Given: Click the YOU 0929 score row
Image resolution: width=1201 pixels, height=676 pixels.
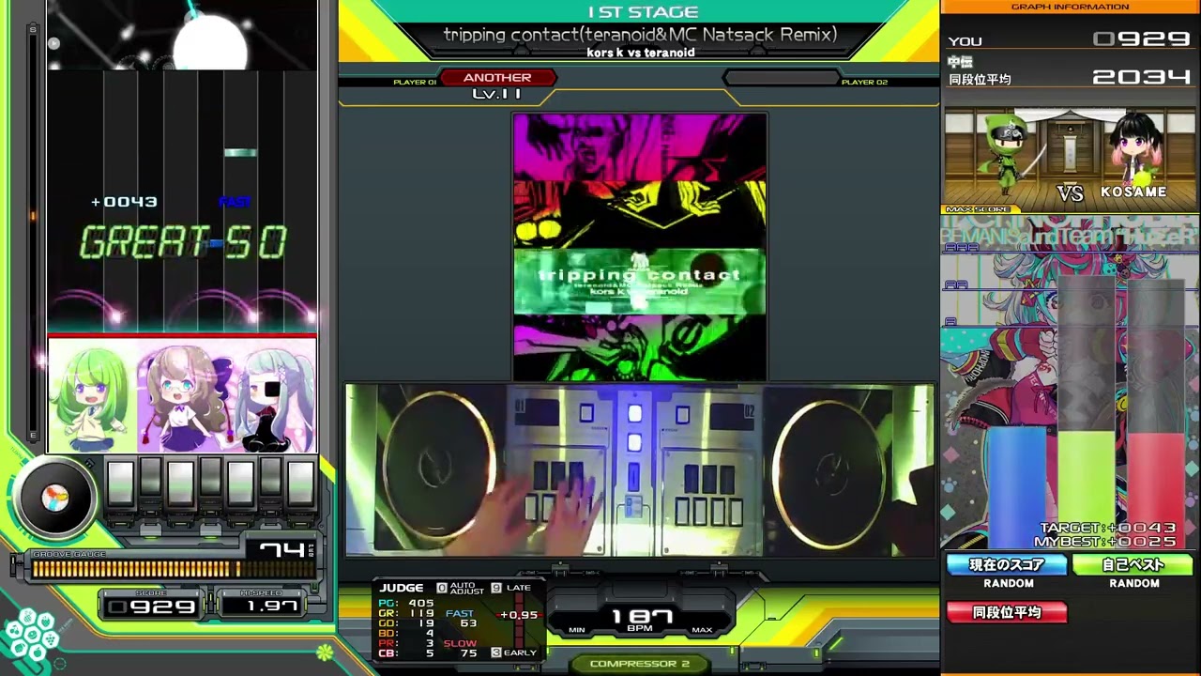Looking at the screenshot, I should point(1070,40).
